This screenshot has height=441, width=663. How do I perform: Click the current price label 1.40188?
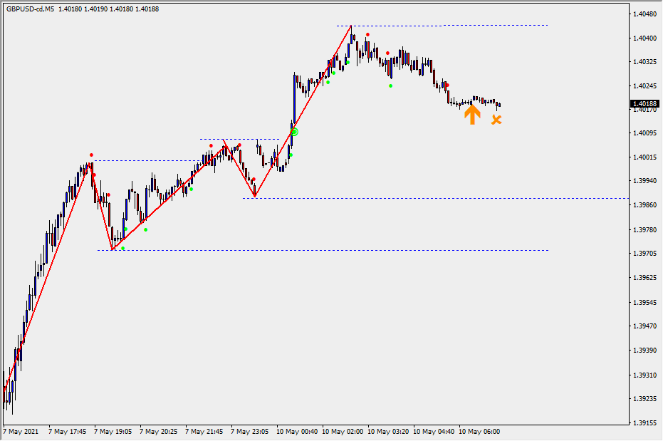644,104
